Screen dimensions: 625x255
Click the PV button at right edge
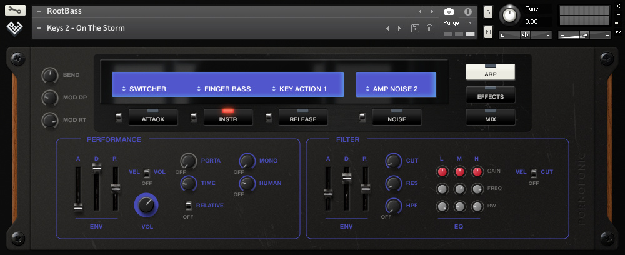(x=618, y=32)
